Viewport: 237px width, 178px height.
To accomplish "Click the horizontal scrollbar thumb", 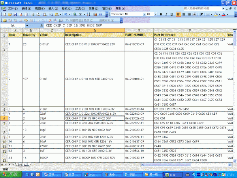I will (x=168, y=165).
